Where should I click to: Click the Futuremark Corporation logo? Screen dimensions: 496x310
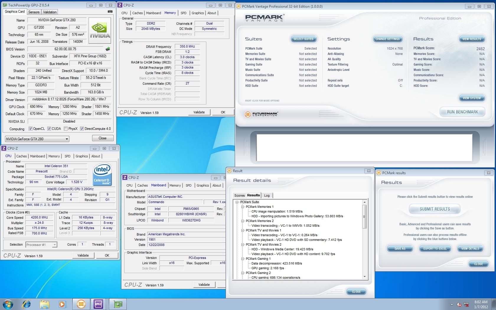(261, 114)
